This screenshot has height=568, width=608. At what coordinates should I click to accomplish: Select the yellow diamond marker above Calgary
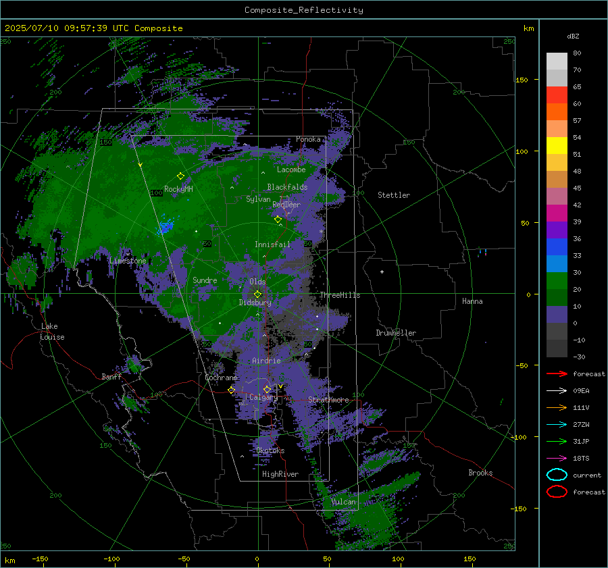click(x=267, y=389)
